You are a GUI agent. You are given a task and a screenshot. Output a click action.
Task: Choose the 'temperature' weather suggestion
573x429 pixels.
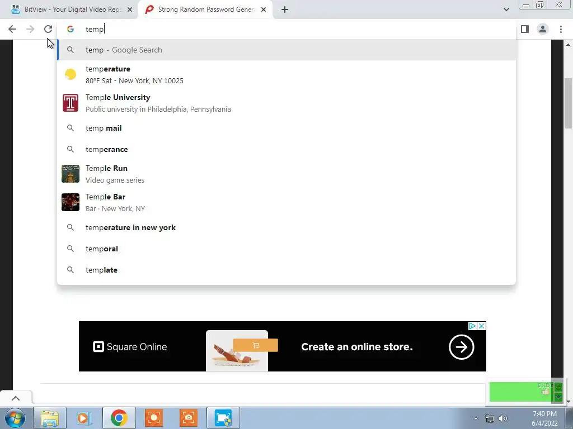286,74
